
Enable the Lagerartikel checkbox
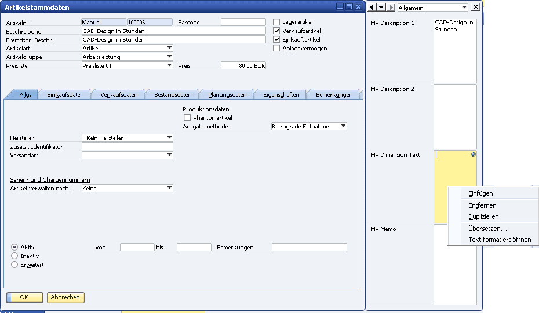click(276, 22)
